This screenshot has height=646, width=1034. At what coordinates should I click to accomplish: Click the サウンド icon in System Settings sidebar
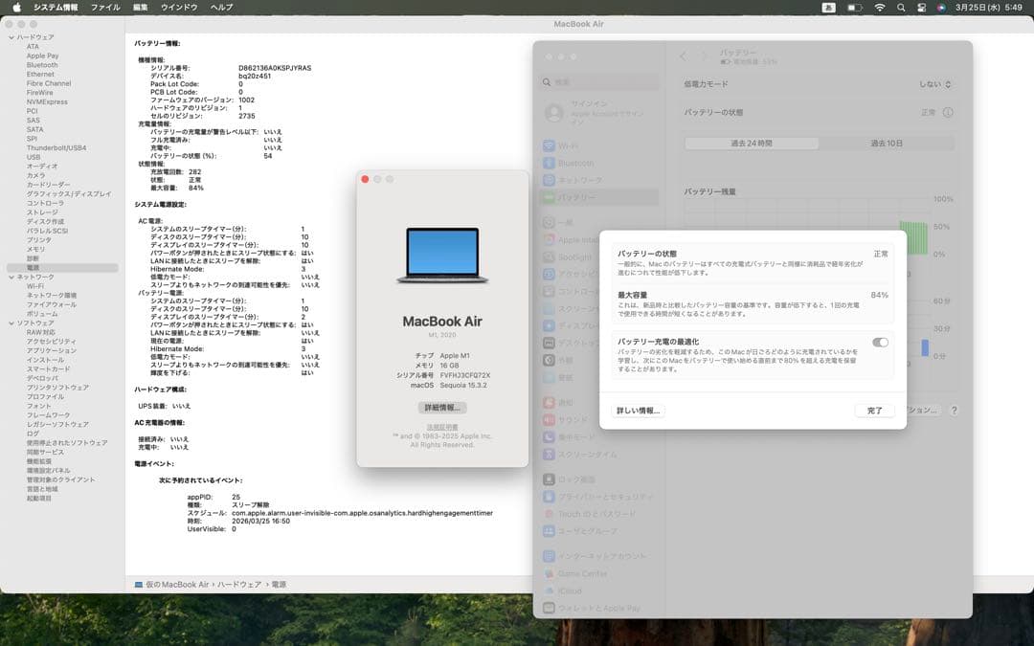pyautogui.click(x=549, y=419)
